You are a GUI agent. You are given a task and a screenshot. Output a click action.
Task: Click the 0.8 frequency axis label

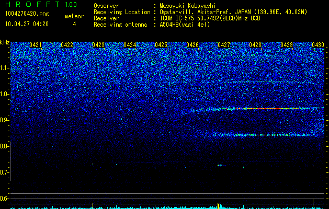pos(4,146)
